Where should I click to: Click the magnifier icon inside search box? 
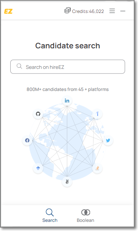(x=19, y=66)
